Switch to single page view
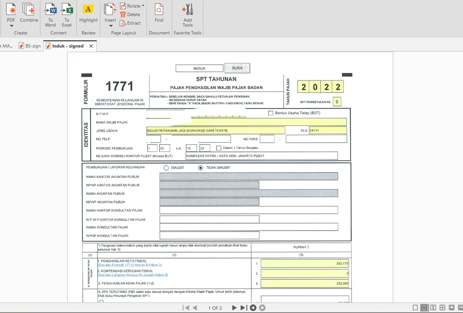 tap(415, 308)
